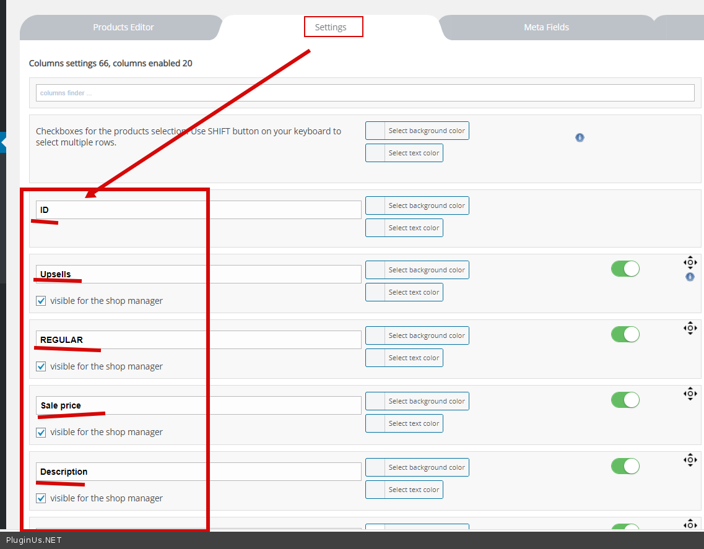Click the info icon under Upsells move handle
This screenshot has width=704, height=549.
690,277
